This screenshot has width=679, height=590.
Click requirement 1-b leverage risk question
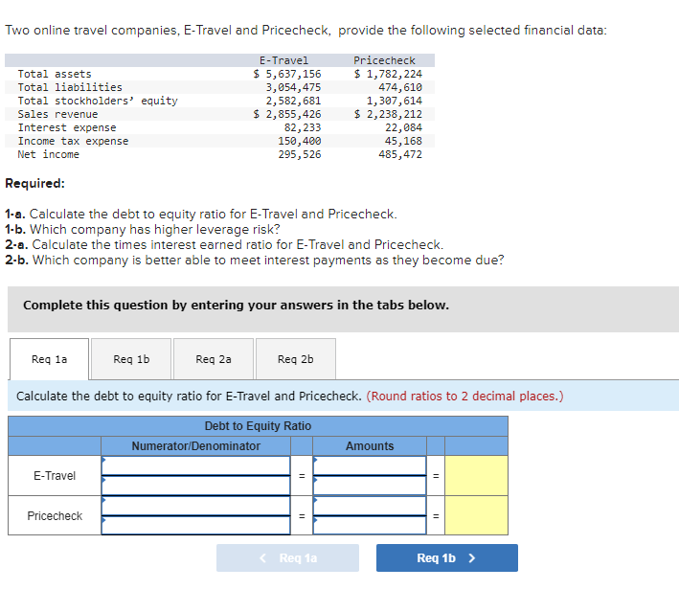click(143, 230)
